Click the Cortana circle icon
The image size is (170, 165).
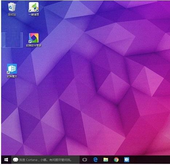16,160
